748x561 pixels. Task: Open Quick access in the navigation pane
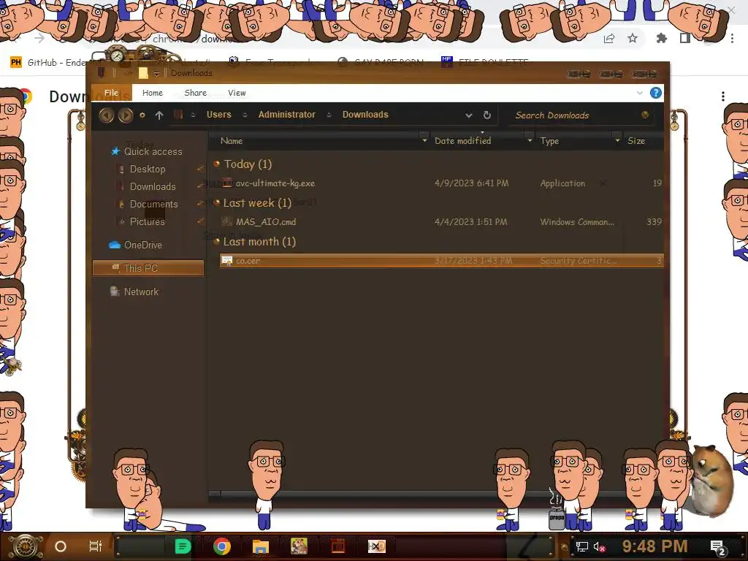pyautogui.click(x=153, y=151)
